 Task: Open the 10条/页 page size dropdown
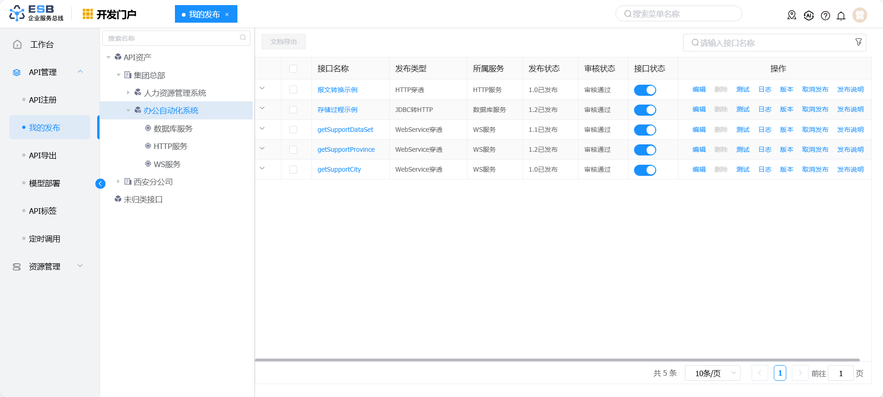(712, 373)
